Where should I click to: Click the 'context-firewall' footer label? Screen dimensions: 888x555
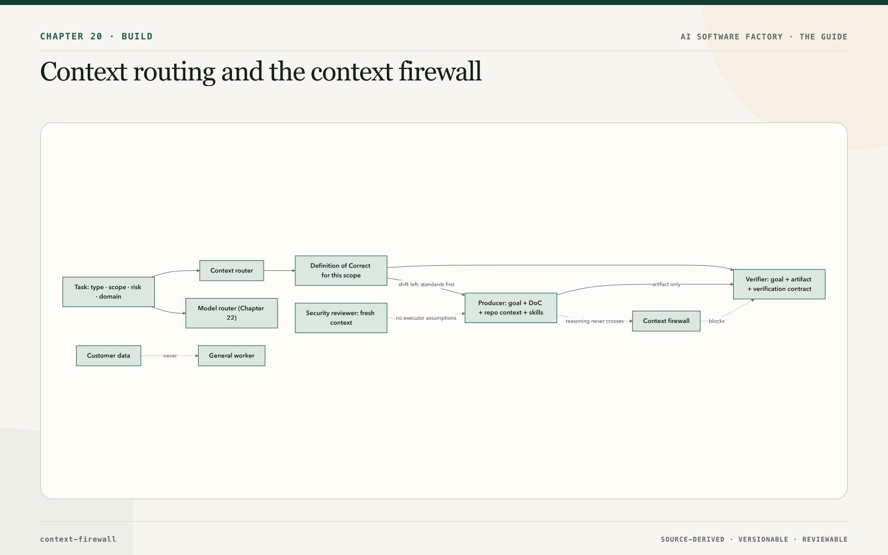78,539
